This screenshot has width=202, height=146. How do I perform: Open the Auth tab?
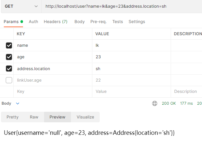click(x=33, y=22)
